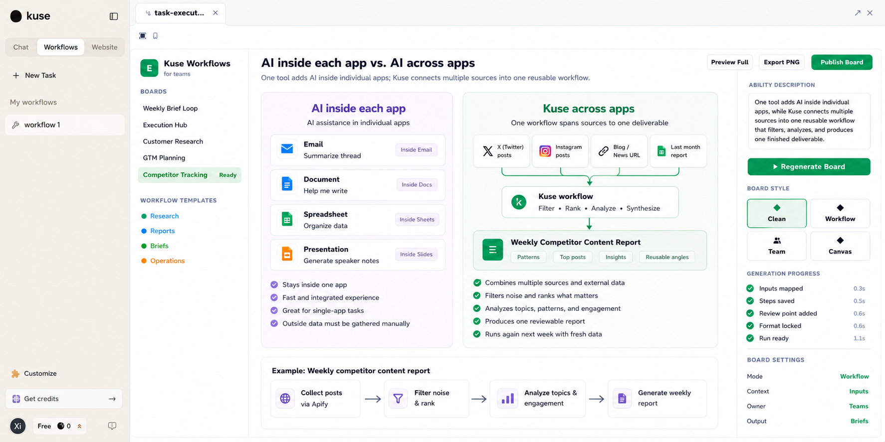Click the Format locked check mark

pyautogui.click(x=750, y=325)
